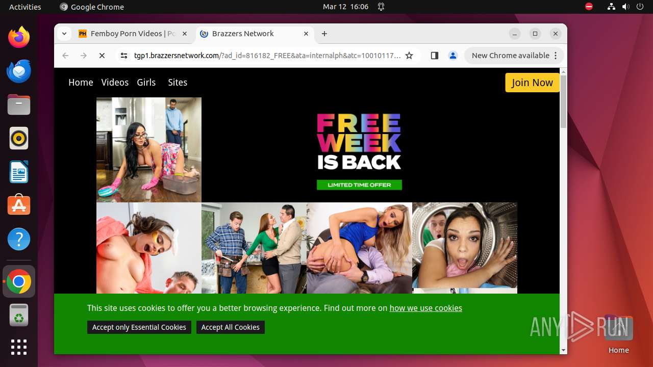Click the red do-not-disturb tray icon

tap(589, 7)
